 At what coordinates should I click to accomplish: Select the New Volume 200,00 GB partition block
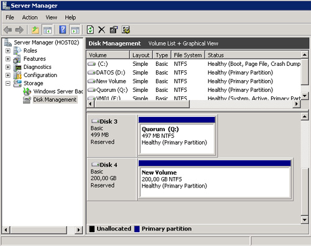point(215,179)
